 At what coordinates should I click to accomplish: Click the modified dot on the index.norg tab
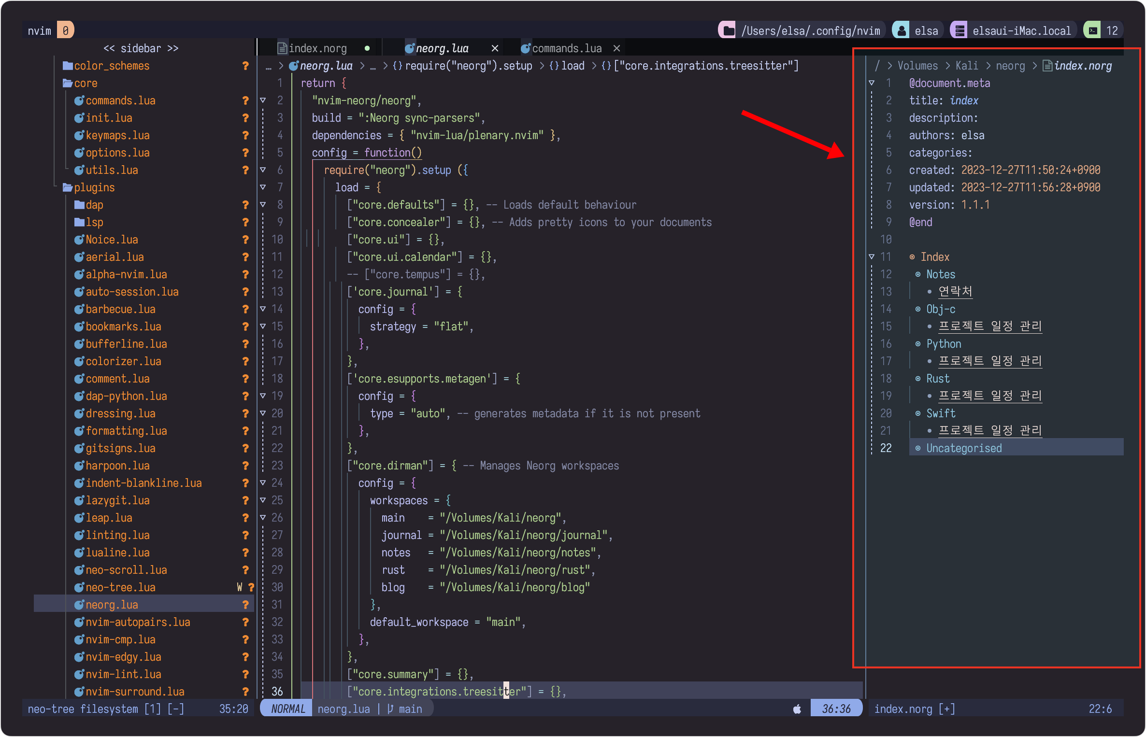[x=367, y=48]
